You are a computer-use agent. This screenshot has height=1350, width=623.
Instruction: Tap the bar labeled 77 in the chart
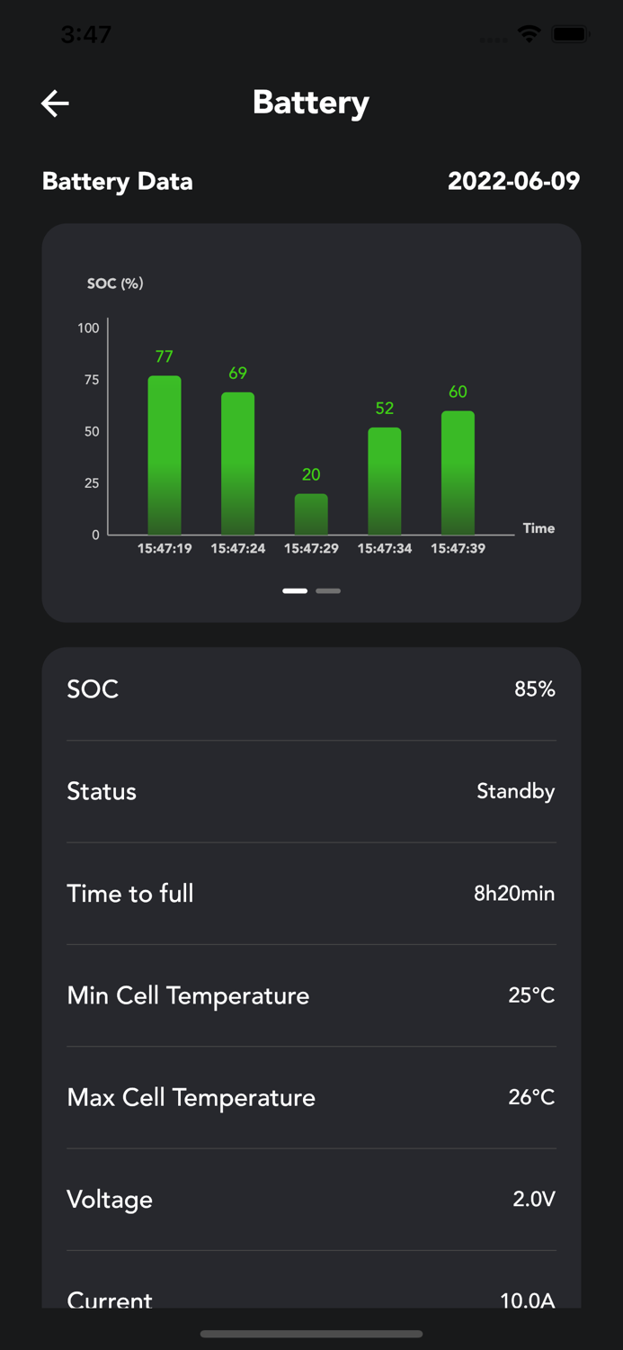pos(164,450)
